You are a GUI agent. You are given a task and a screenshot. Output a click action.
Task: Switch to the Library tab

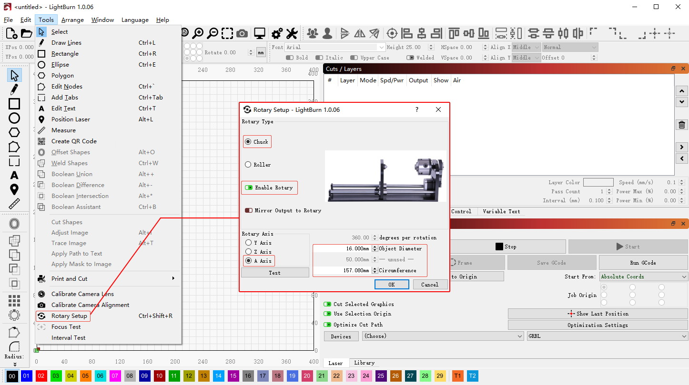pos(364,363)
